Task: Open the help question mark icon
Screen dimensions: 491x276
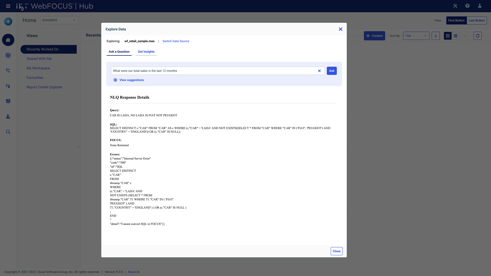Action: click(x=467, y=6)
